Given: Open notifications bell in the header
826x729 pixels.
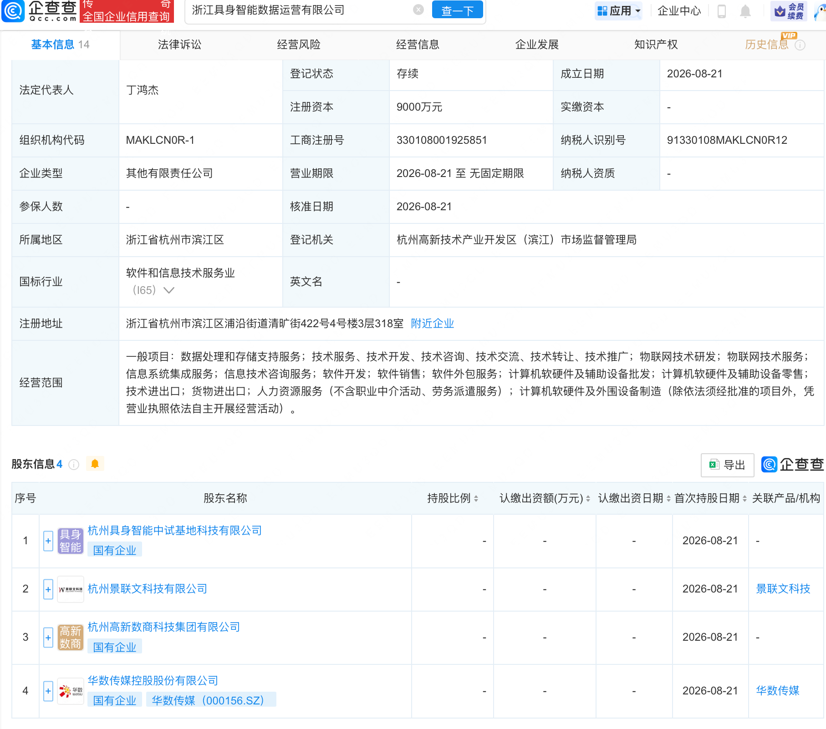Looking at the screenshot, I should tap(745, 11).
